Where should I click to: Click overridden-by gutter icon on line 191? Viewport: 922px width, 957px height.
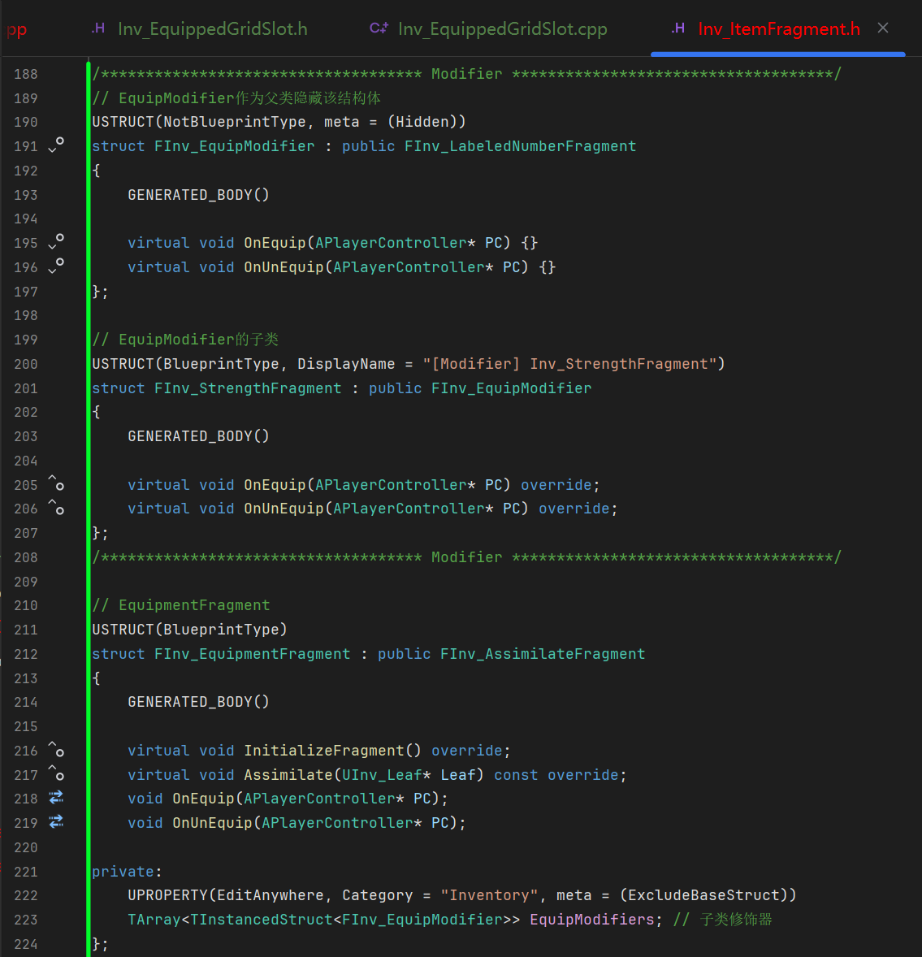[56, 145]
